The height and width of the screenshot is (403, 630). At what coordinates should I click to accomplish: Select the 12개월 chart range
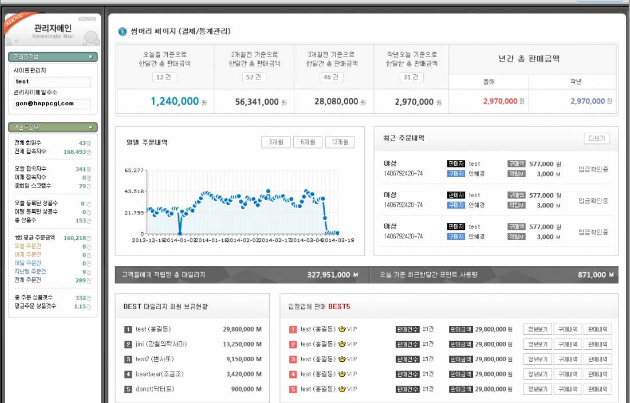(x=340, y=142)
